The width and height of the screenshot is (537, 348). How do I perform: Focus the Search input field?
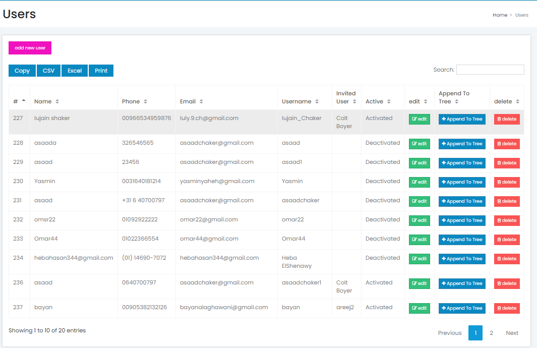tap(490, 70)
